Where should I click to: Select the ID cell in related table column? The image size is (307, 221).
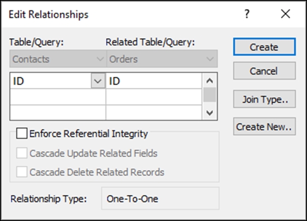tap(154, 81)
